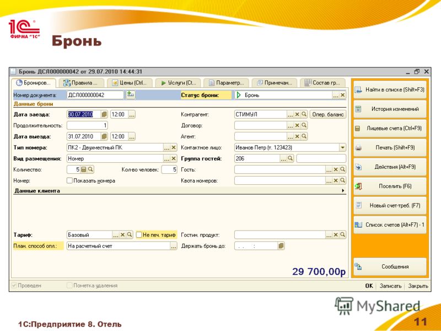Enable Не печ. тариф checkbox
This screenshot has height=331, width=441.
(139, 234)
